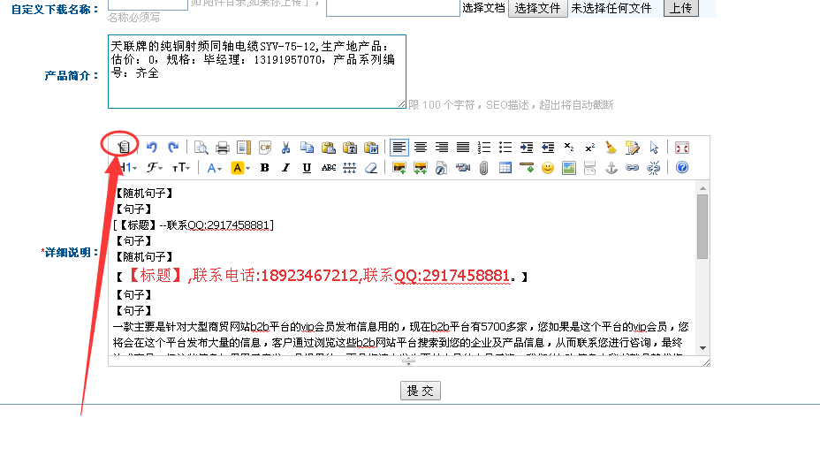Screen dimensions: 820x456
Task: Click the broom clean-formatting icon
Action: (611, 148)
